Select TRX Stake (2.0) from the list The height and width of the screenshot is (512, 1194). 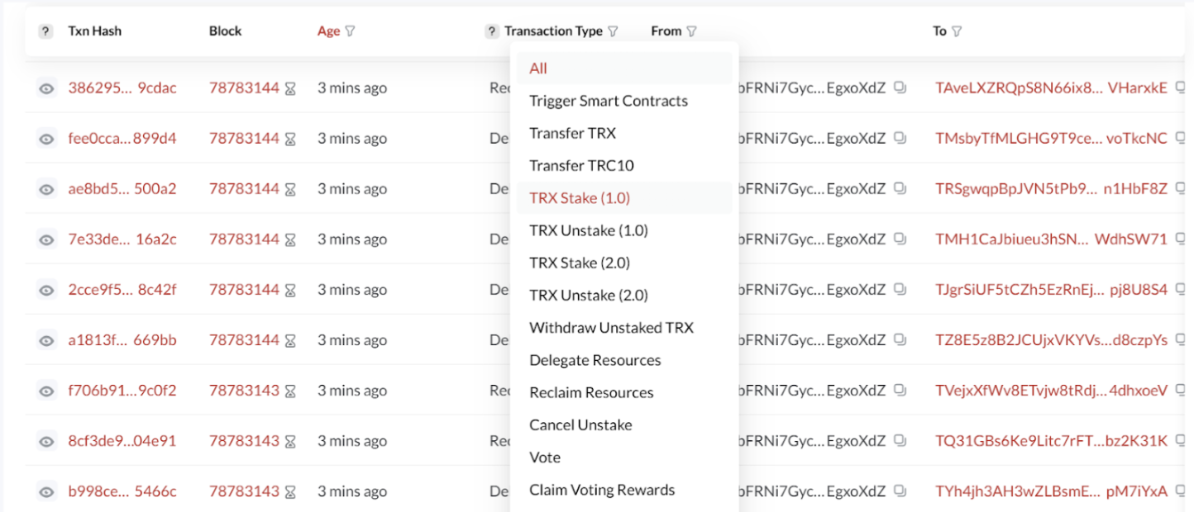click(580, 263)
